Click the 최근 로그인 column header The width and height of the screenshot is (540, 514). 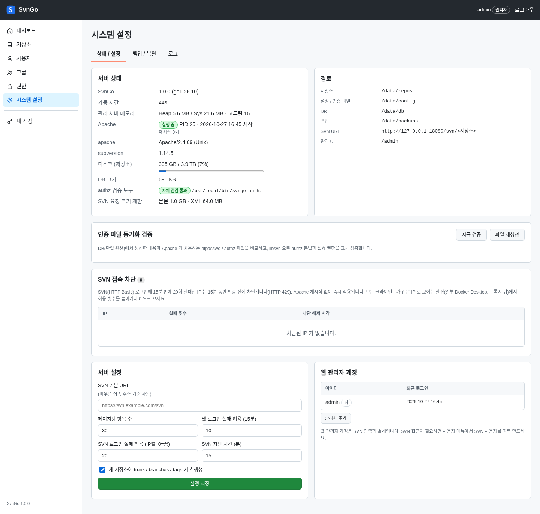tap(417, 389)
